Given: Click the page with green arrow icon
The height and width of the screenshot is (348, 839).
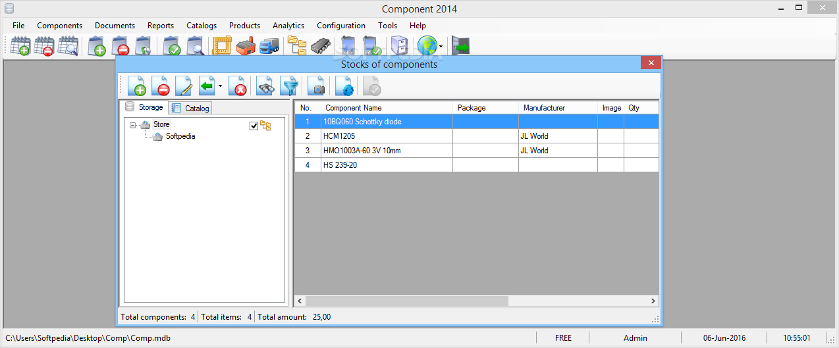Looking at the screenshot, I should click(207, 86).
